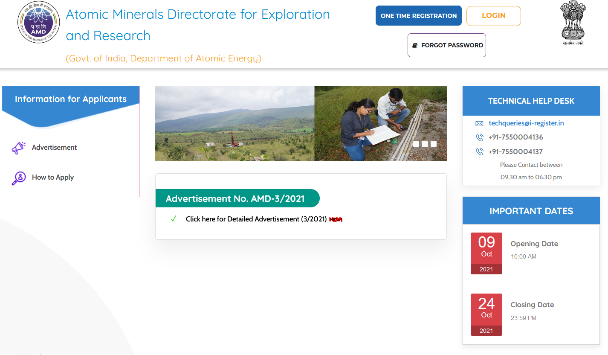Click the 23:59 PM closing time
Viewport: 608px width, 355px height.
[x=524, y=318]
